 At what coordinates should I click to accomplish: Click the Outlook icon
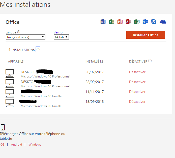pos(145,22)
